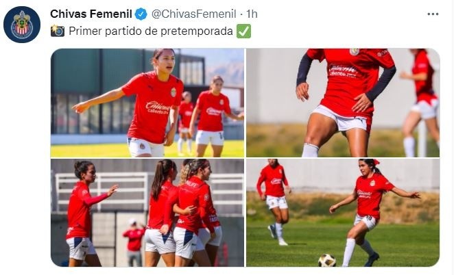Image resolution: width=456 pixels, height=275 pixels.
Task: Click the soccer ball in the bottom-right photo
Action: coord(327,260)
